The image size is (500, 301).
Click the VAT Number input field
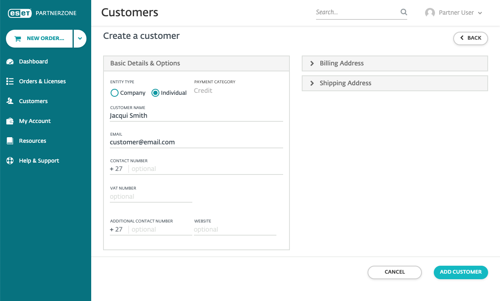click(x=151, y=197)
